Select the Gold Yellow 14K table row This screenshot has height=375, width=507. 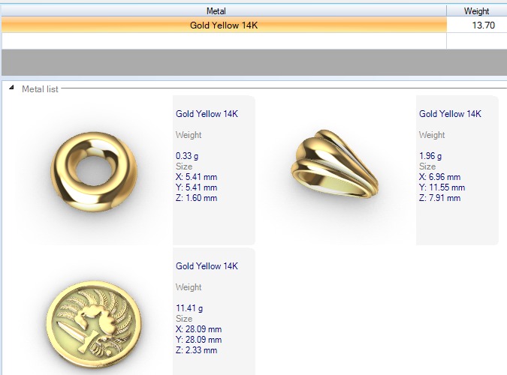coord(254,25)
